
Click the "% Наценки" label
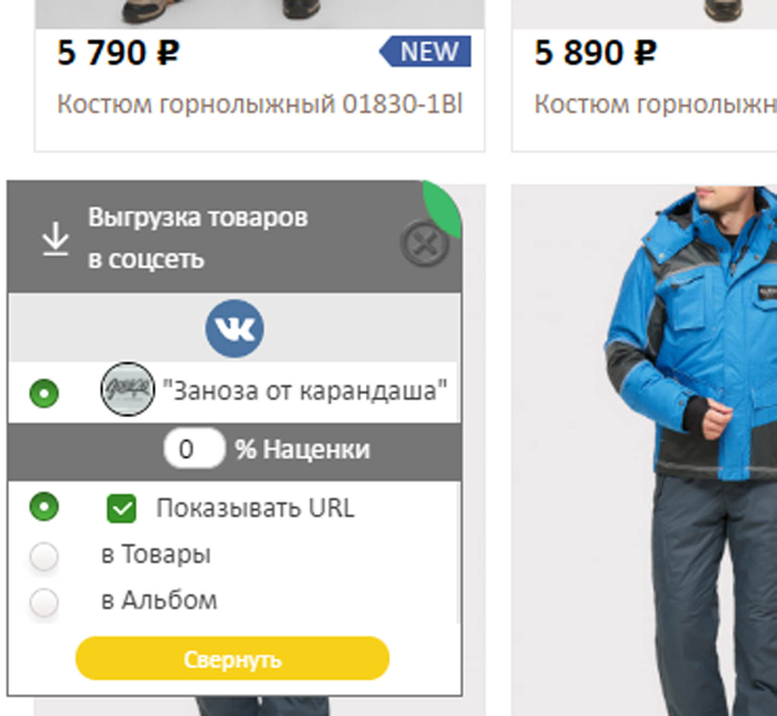point(302,449)
